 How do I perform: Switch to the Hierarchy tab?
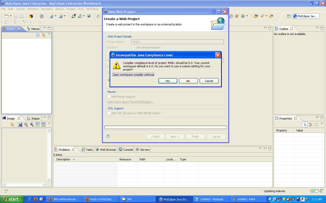click(34, 29)
